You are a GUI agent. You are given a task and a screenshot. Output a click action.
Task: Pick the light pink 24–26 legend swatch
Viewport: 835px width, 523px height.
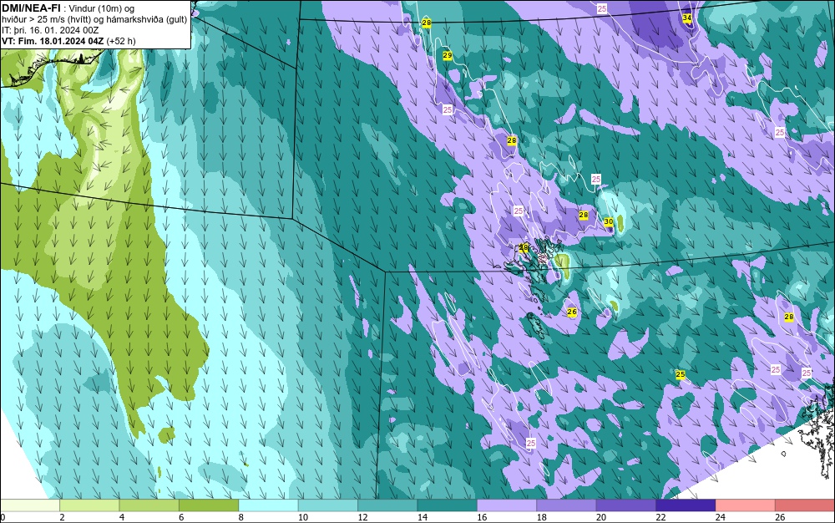coord(746,505)
